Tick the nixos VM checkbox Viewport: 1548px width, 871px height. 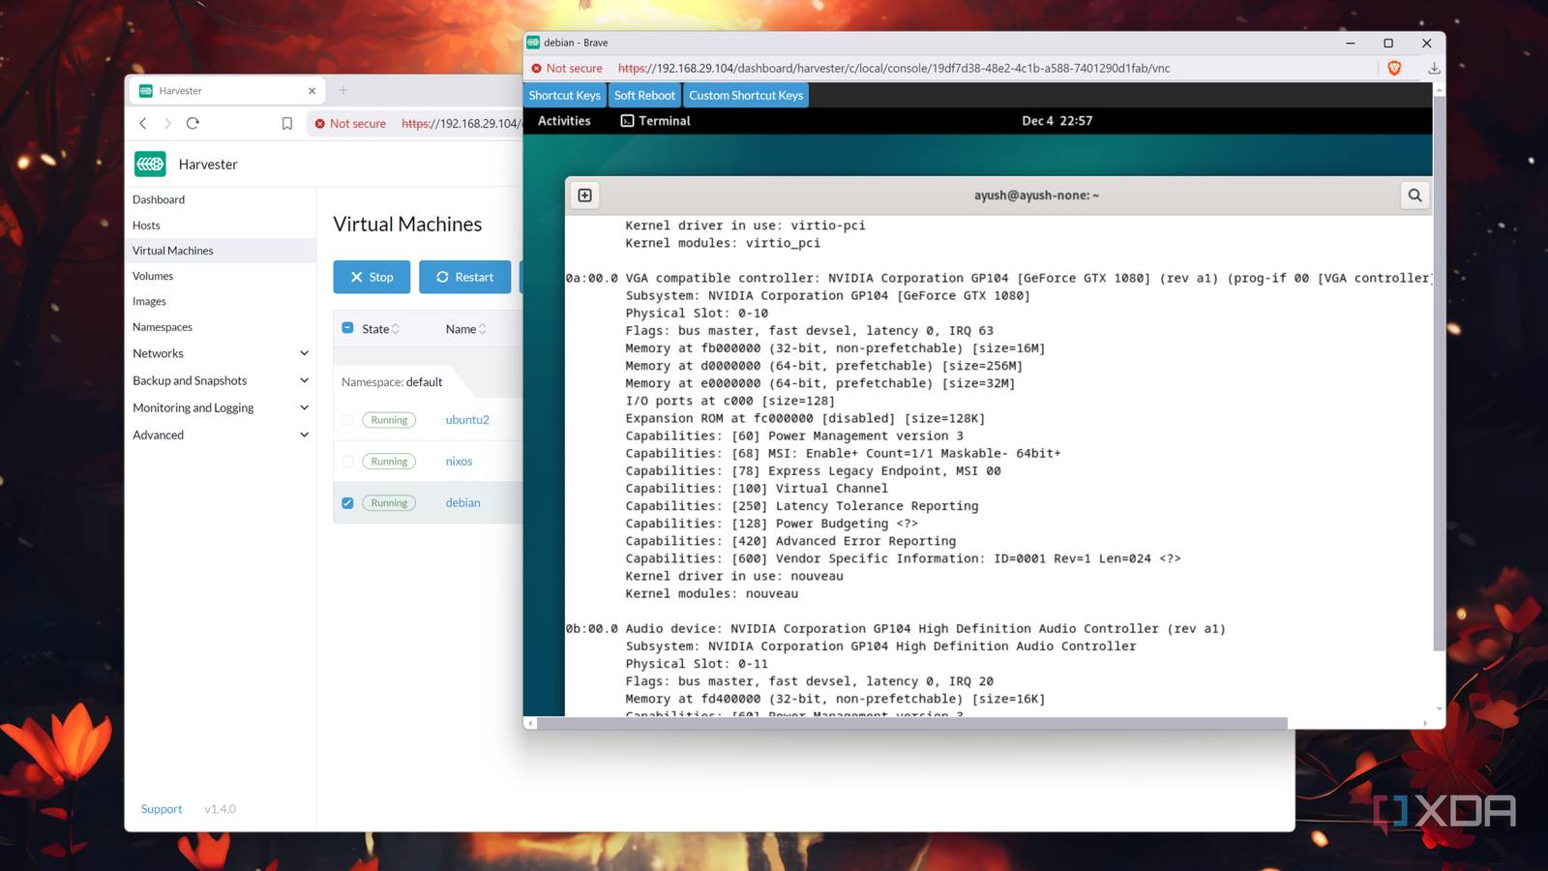(x=347, y=462)
